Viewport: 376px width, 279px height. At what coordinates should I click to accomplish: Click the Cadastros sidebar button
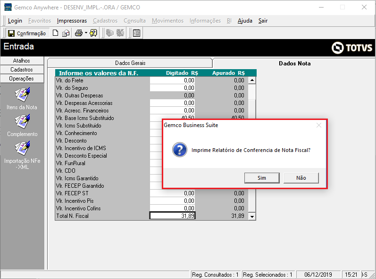[x=22, y=70]
